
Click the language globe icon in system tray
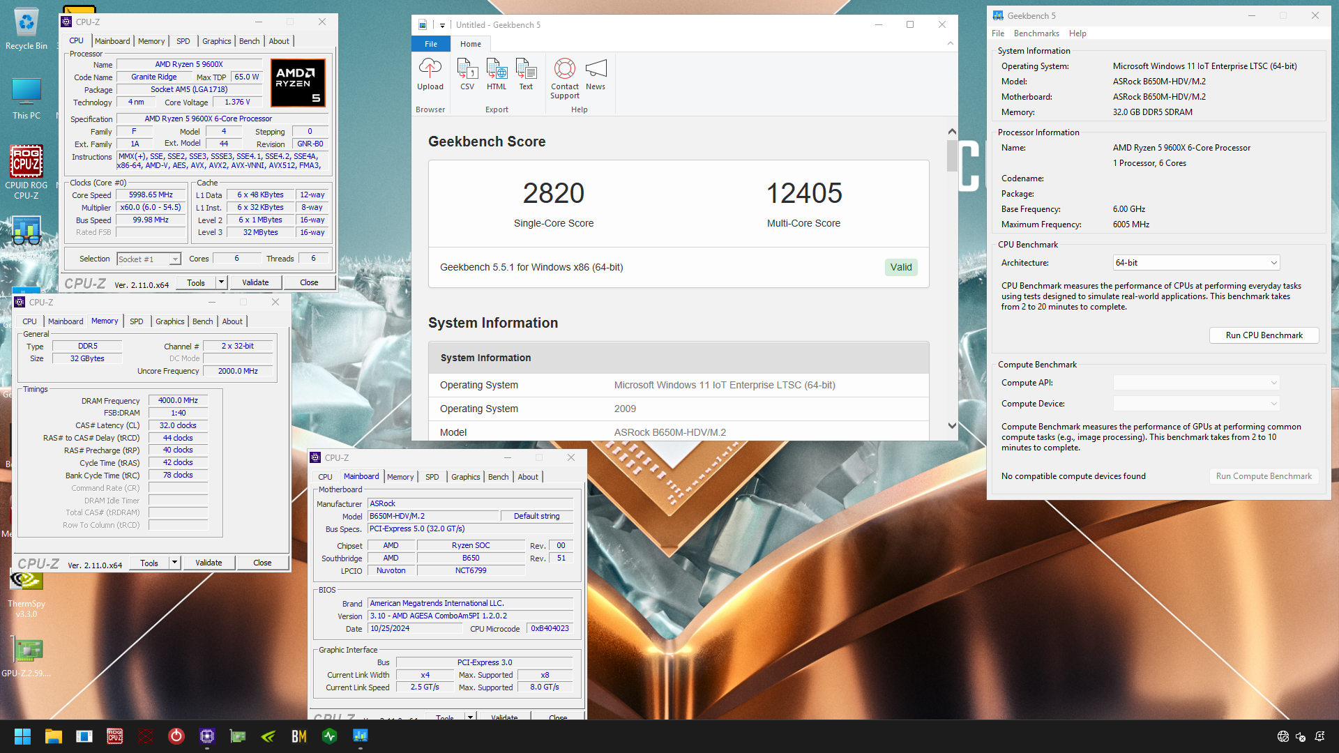[x=1283, y=736]
